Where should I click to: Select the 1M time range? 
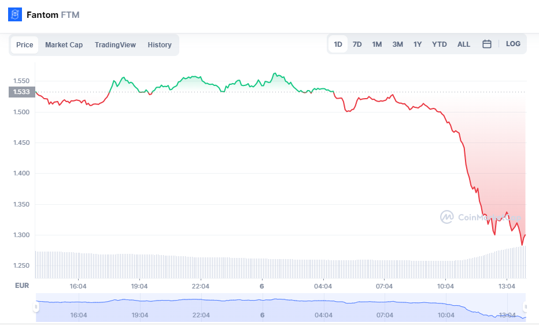pyautogui.click(x=376, y=44)
